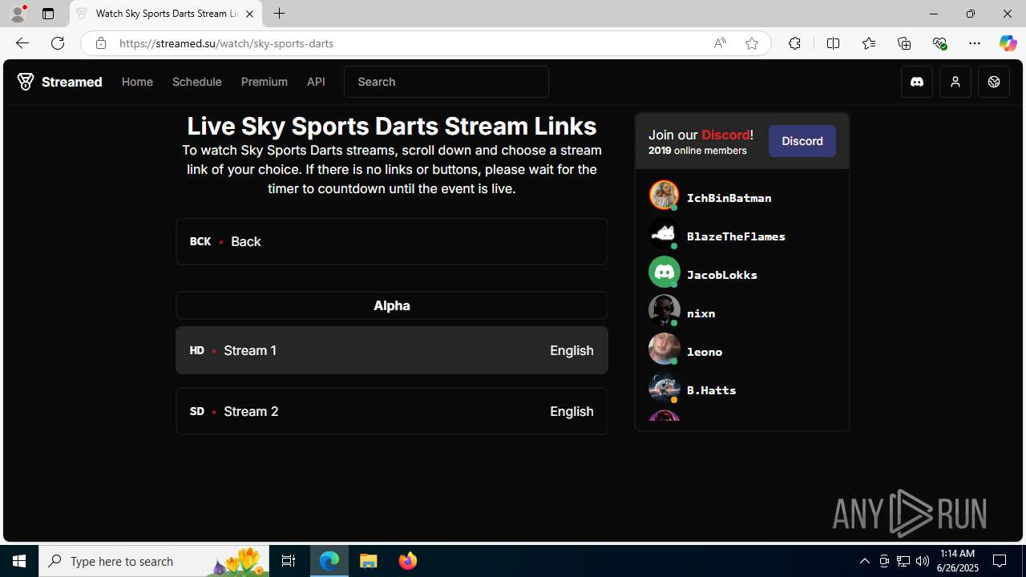Click the Discord join button

pyautogui.click(x=802, y=141)
